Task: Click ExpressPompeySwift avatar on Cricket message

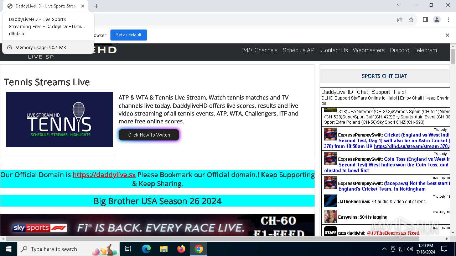Action: tap(331, 134)
